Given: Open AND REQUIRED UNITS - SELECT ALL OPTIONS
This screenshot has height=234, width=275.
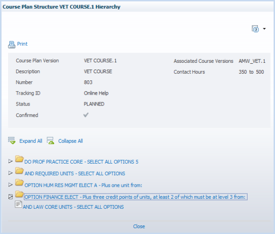Looking at the screenshot, I should 75,174.
